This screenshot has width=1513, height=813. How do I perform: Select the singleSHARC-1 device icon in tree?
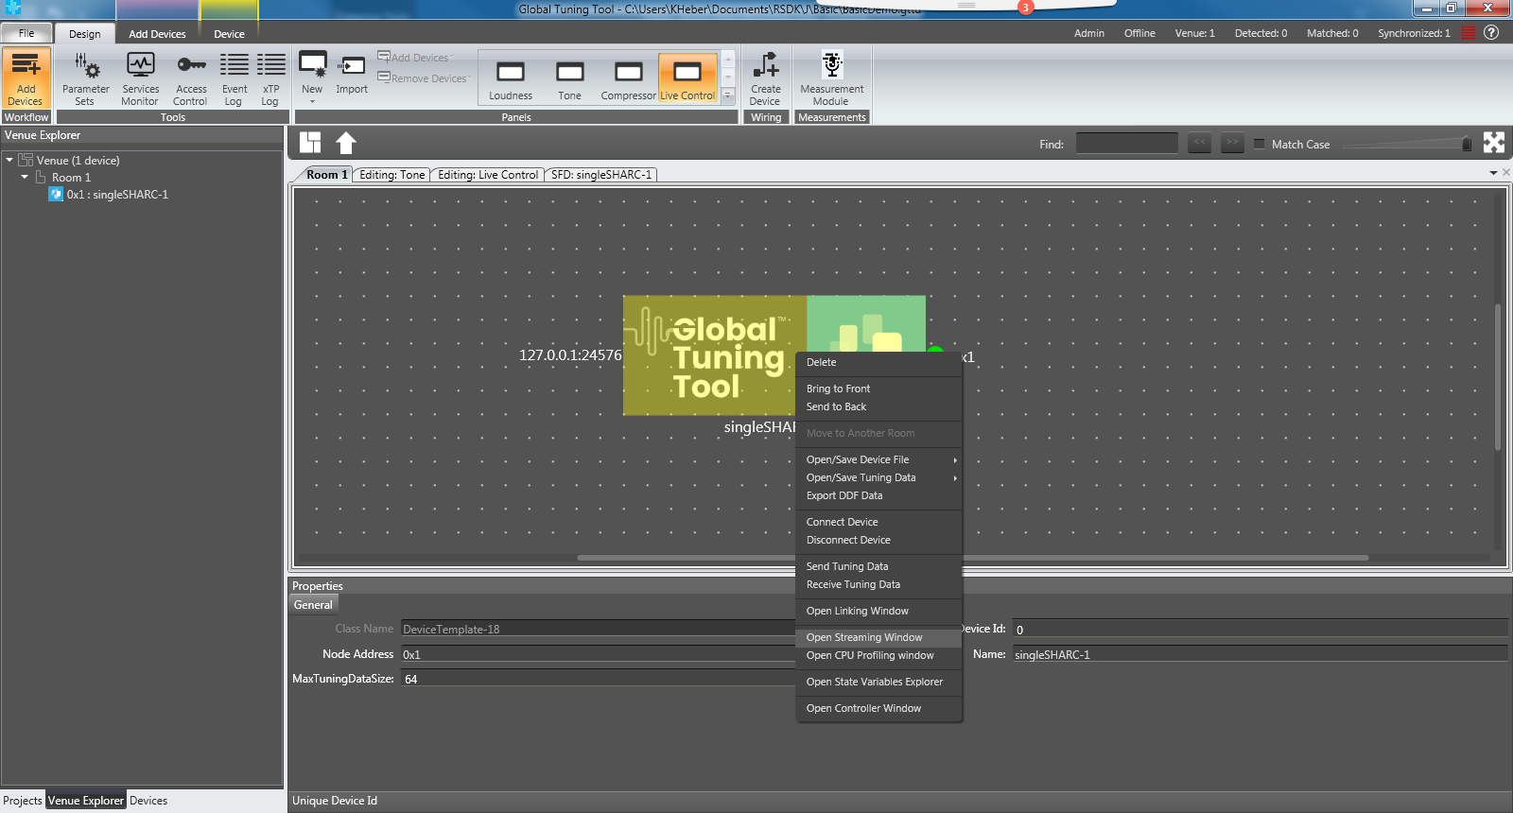click(x=56, y=194)
